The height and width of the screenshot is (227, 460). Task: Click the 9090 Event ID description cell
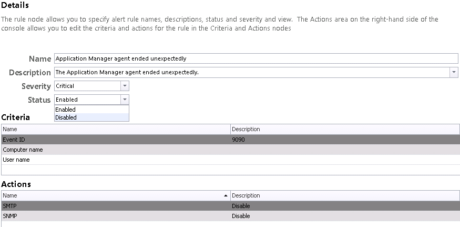point(238,140)
